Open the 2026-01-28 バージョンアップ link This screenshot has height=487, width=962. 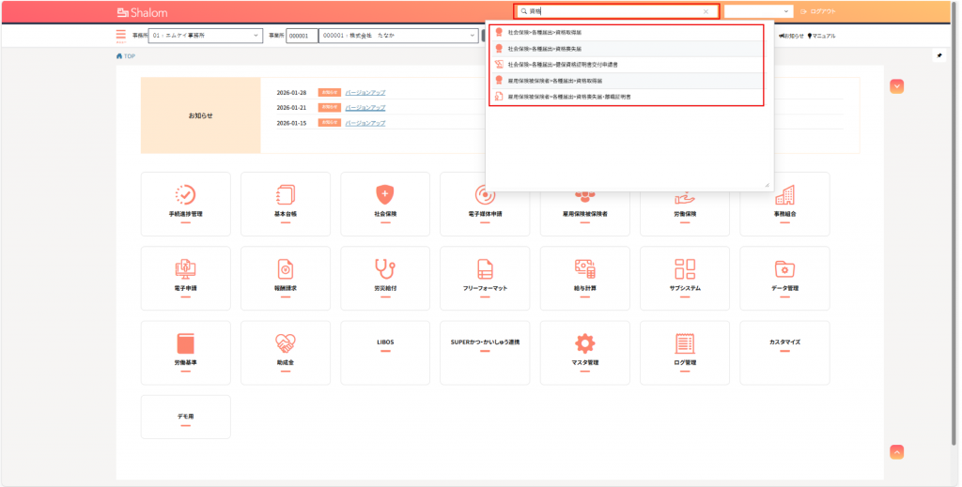click(x=365, y=92)
